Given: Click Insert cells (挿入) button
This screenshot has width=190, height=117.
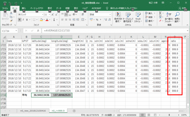Looking at the screenshot, I should point(150,13).
